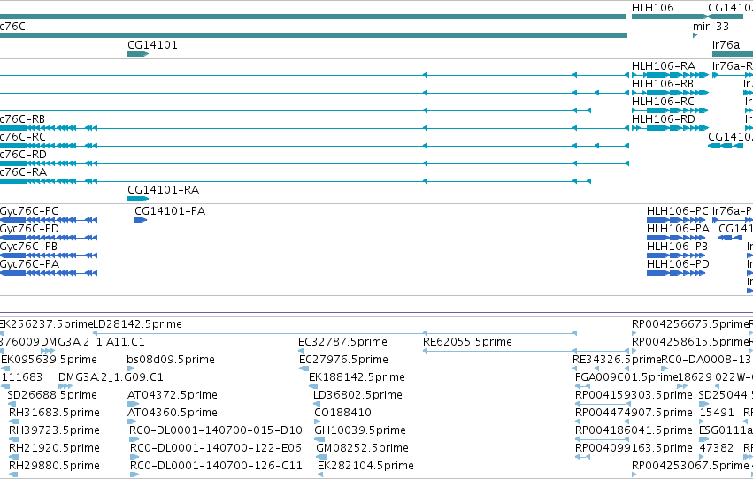Click the RP004099163.5prime EST label
This screenshot has height=479, width=753.
pyautogui.click(x=634, y=448)
